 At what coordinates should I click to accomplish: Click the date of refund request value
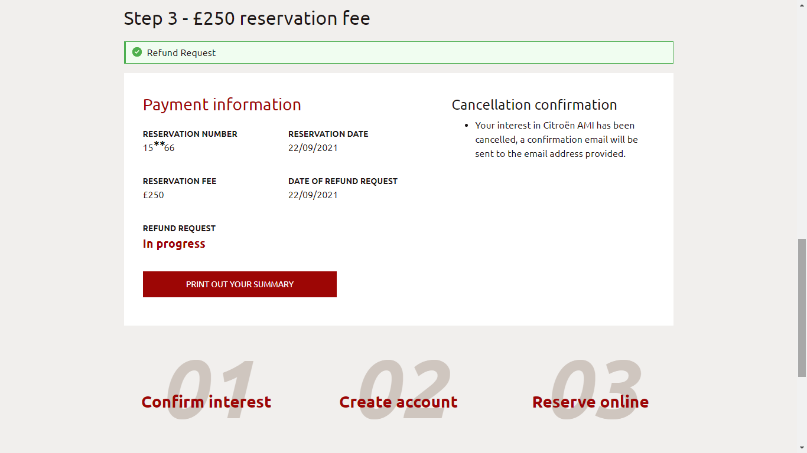[313, 195]
